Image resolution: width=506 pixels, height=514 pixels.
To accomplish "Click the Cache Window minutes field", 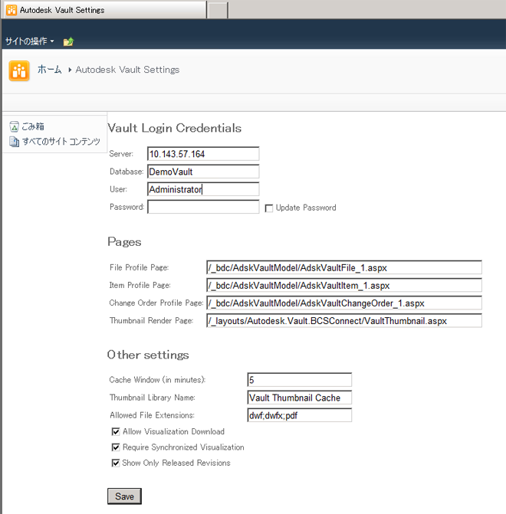I will tap(300, 380).
